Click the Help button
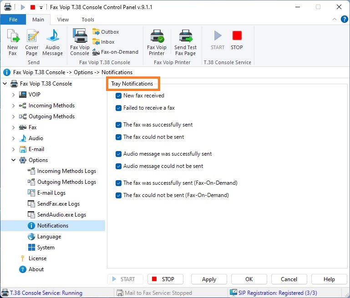Viewport: 350px width, 298px height. tap(329, 279)
